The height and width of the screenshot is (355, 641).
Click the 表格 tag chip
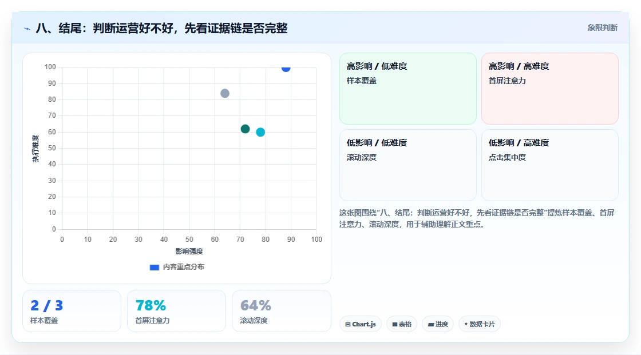tap(402, 324)
